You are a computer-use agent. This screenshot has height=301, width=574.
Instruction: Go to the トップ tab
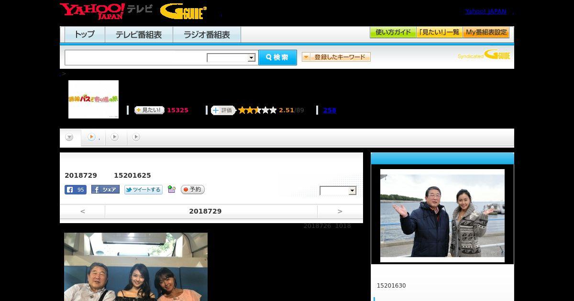click(85, 35)
